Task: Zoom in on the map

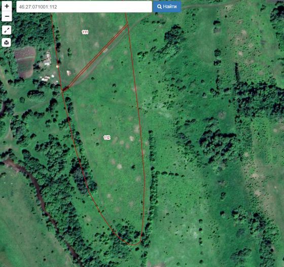Action: pos(7,6)
